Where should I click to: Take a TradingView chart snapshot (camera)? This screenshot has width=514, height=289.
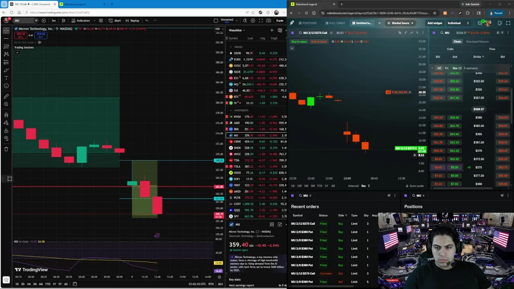tap(269, 20)
